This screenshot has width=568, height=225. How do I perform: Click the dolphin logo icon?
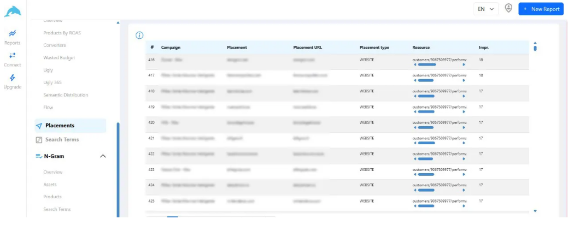pyautogui.click(x=13, y=11)
